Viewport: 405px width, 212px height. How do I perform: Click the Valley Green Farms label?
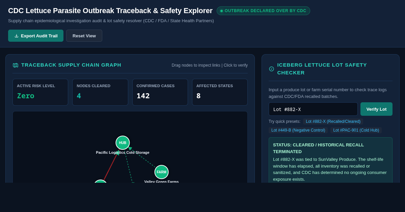161,181
